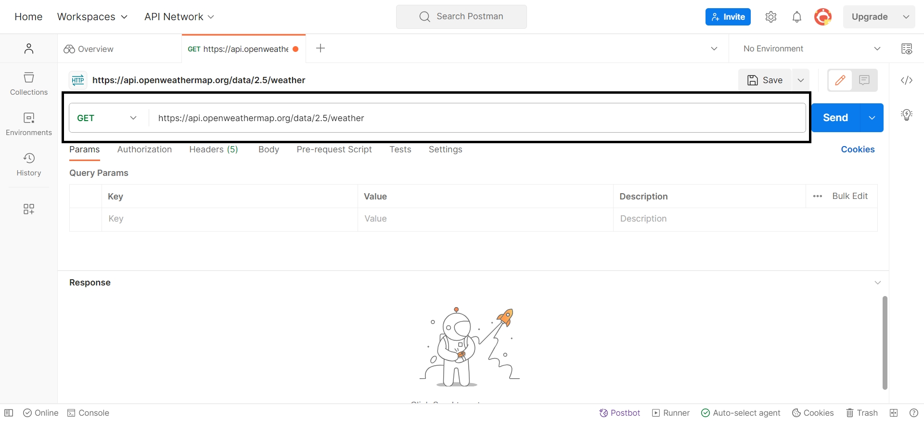The image size is (924, 421).
Task: Click the environment quick look icon
Action: coord(907,49)
